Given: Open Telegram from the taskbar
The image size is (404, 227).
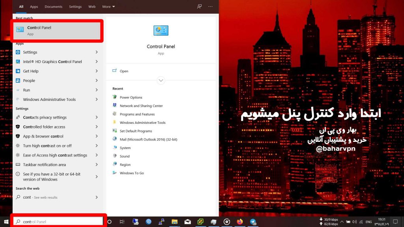Looking at the screenshot, I should pyautogui.click(x=253, y=222).
